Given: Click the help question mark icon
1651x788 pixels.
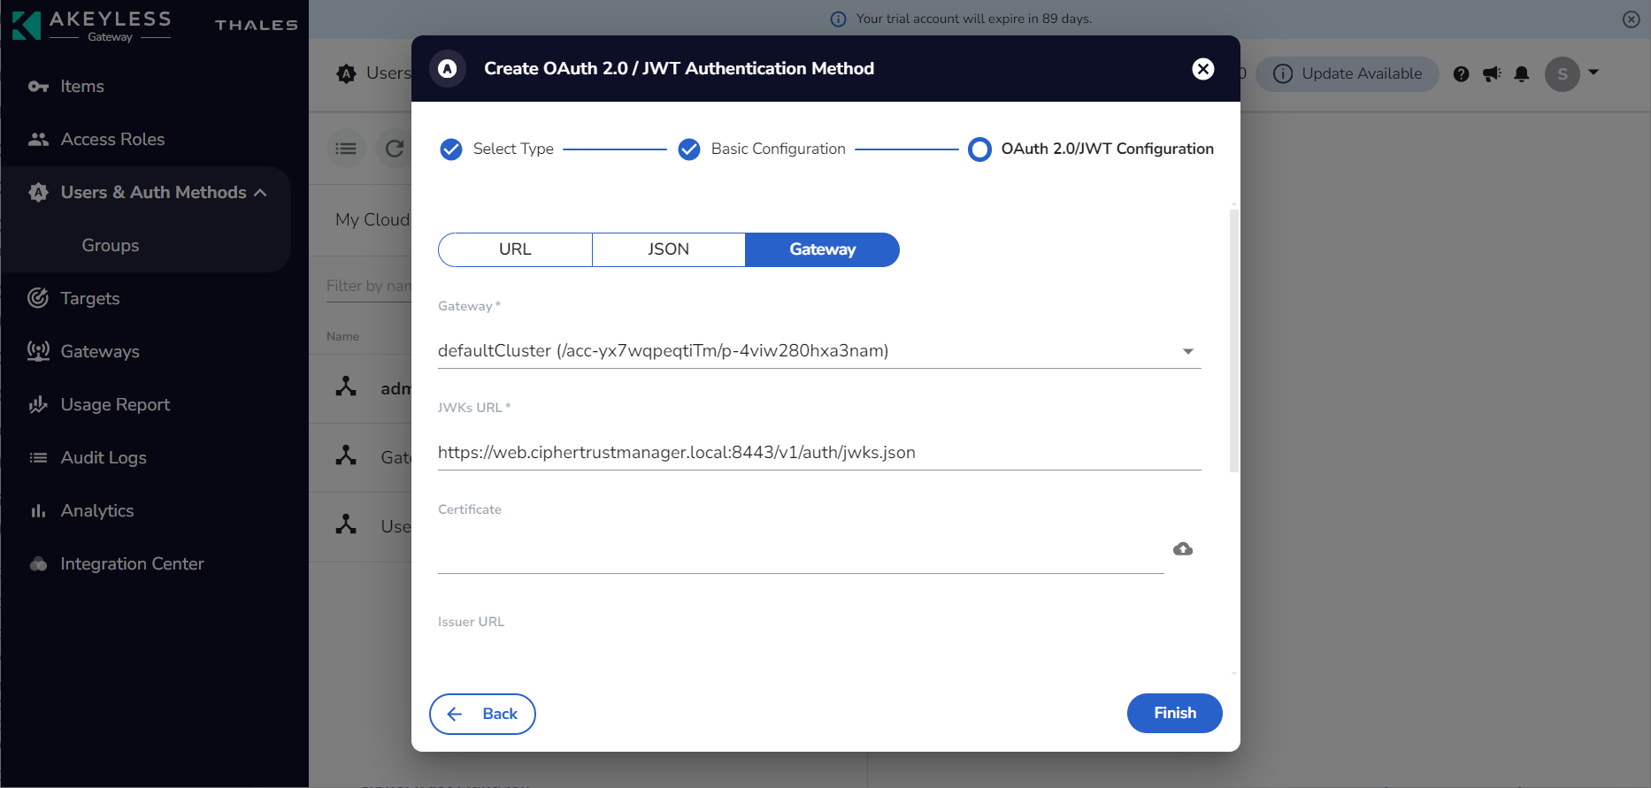Looking at the screenshot, I should 1461,74.
